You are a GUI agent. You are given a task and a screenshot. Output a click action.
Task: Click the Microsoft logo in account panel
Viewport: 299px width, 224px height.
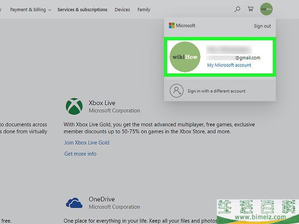coord(182,25)
